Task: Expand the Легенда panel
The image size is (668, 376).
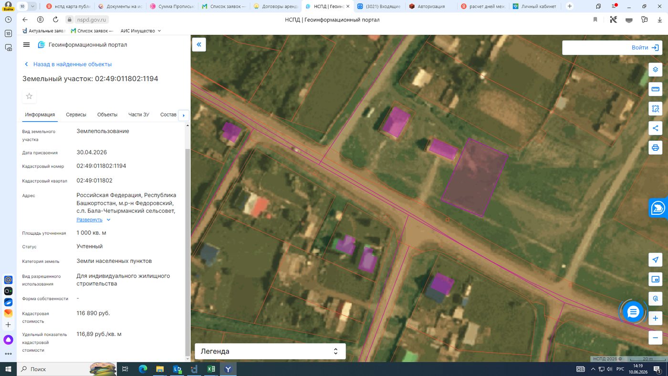Action: tap(270, 351)
